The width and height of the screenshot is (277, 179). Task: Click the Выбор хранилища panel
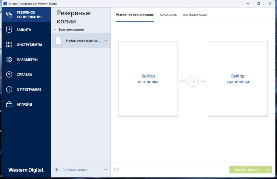coord(238,79)
